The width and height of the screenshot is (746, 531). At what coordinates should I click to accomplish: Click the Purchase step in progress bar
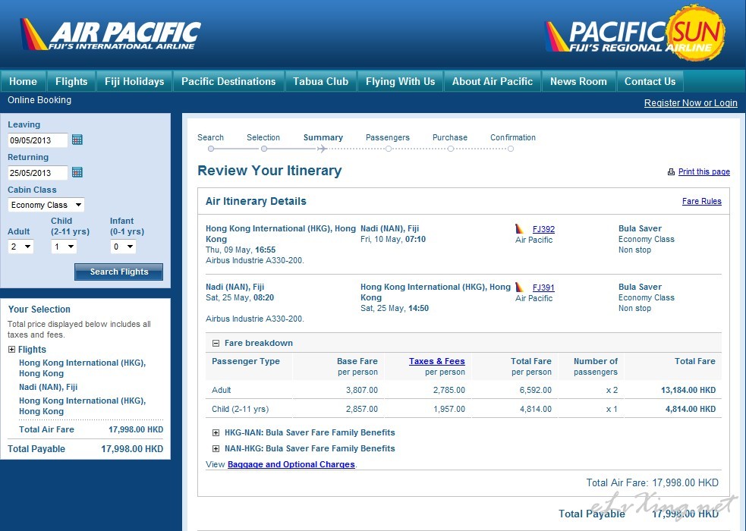click(450, 142)
